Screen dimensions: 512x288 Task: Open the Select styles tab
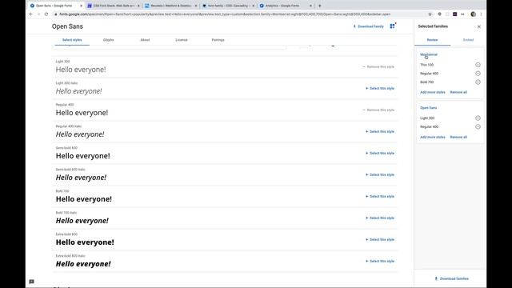72,40
